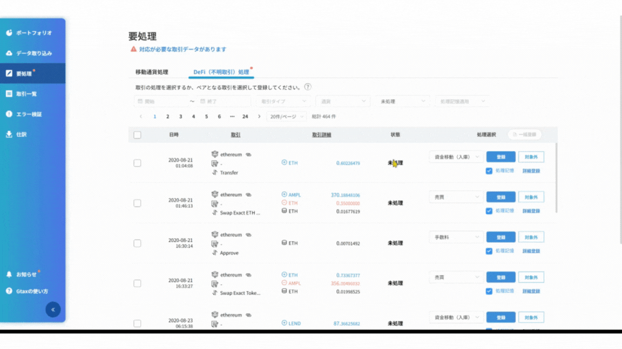This screenshot has height=349, width=622.
Task: Open 売買 dropdown on 01:46:13 row
Action: coord(456,197)
